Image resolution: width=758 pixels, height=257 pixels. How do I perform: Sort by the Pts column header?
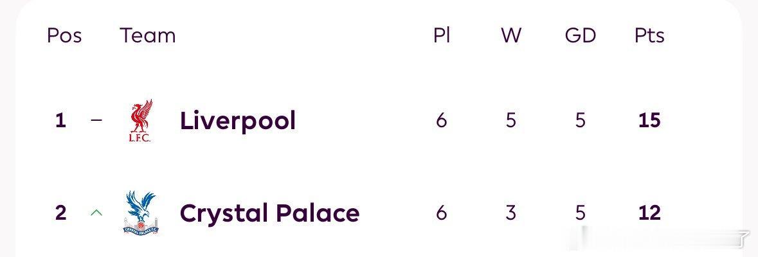[x=649, y=36]
